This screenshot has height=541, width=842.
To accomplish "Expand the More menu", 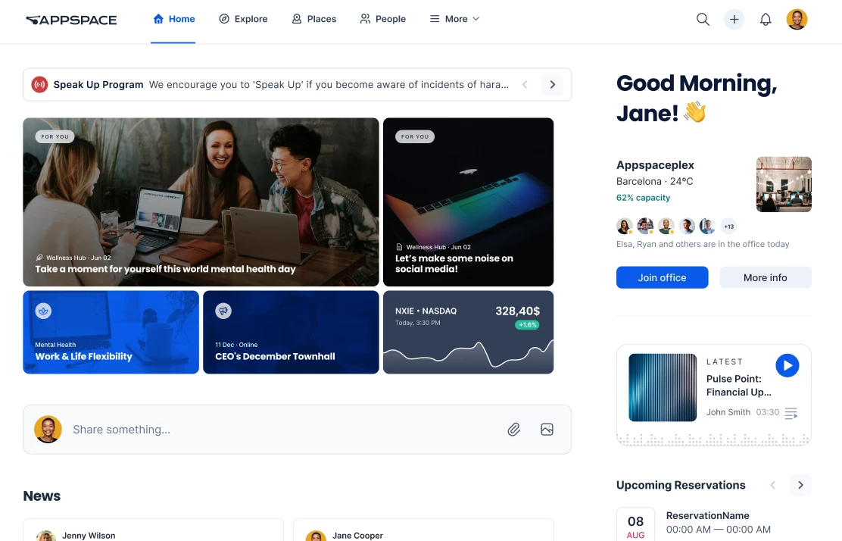I will click(454, 19).
